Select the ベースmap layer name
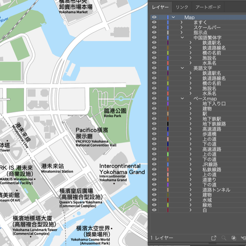Screen dimensions: 246x246 tap(205, 98)
